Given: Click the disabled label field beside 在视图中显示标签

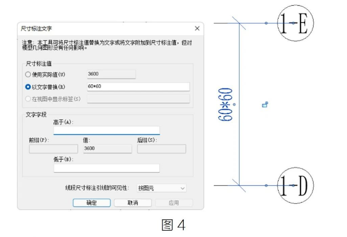Looking at the screenshot, I should click(138, 99).
